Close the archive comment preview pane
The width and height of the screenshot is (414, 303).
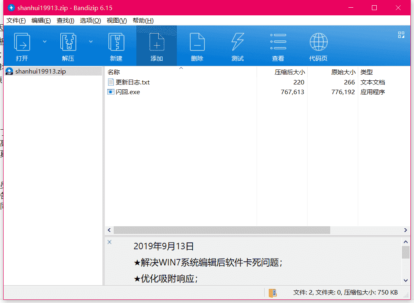coord(110,242)
